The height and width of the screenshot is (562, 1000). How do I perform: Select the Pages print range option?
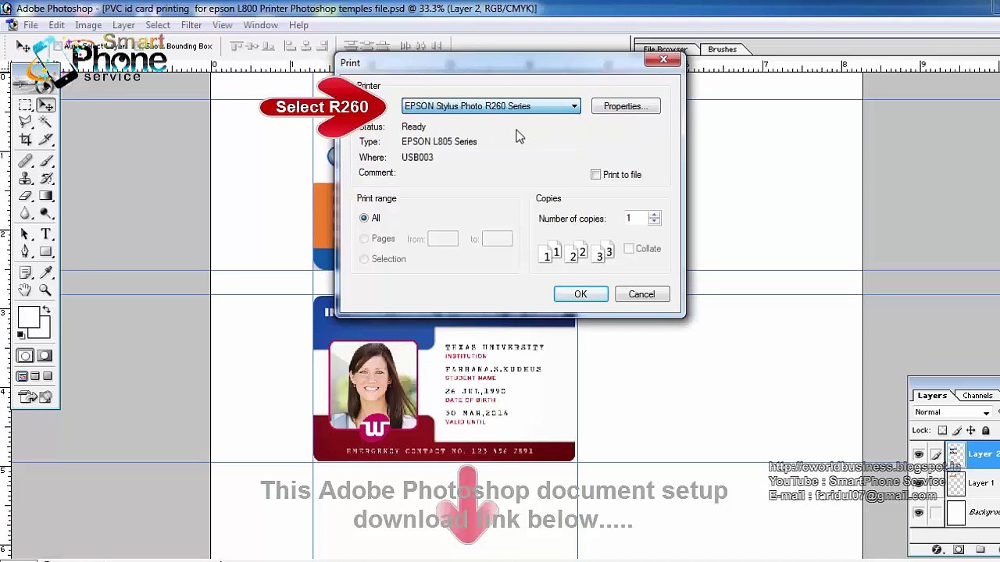pos(364,239)
